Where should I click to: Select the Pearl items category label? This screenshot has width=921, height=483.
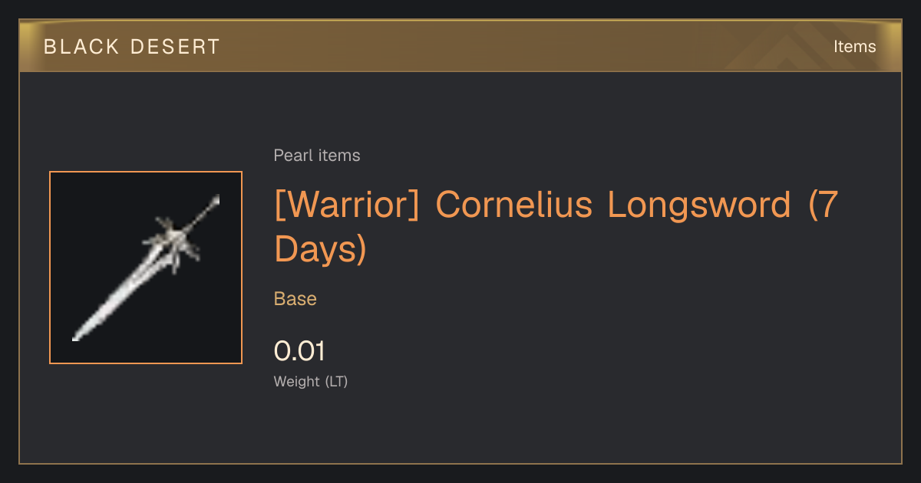(317, 156)
